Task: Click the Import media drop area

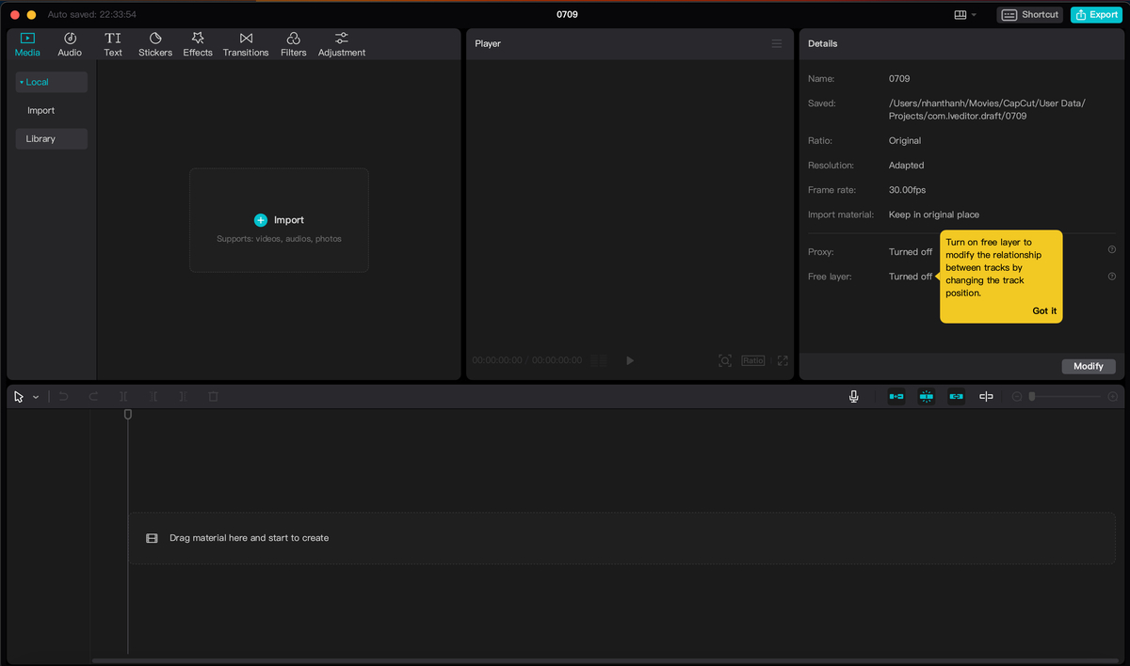Action: click(279, 220)
